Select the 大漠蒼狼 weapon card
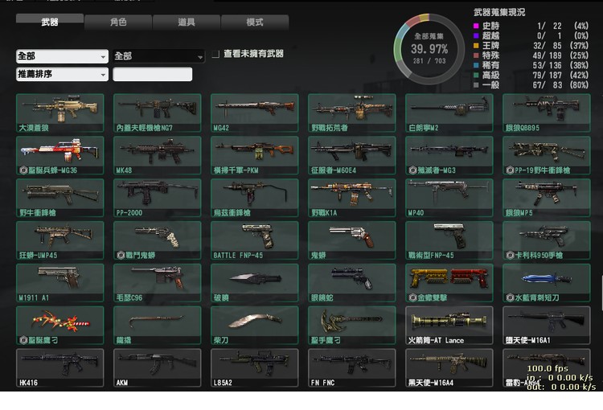 [60, 113]
